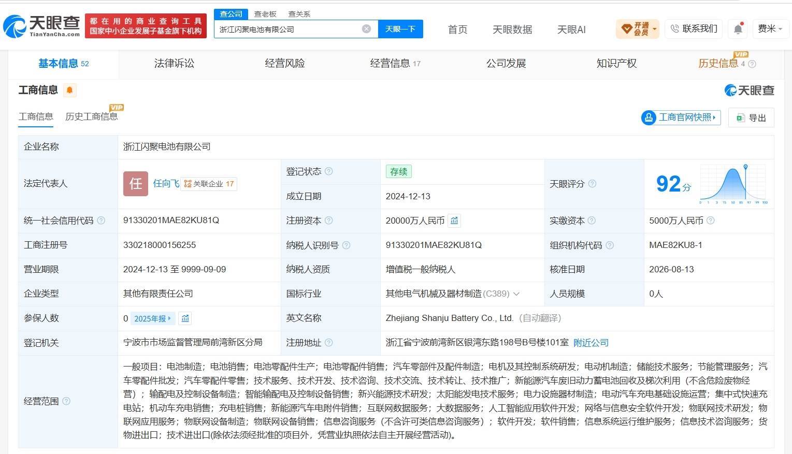Open 天眼数据 in top navigation
Screen dimensions: 792x454
(512, 30)
